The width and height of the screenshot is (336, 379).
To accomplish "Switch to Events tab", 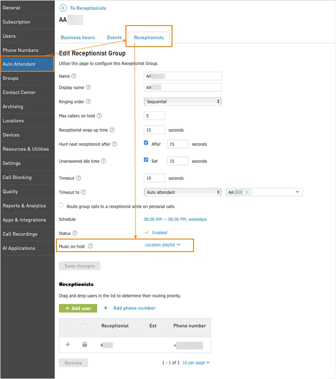I will (114, 38).
